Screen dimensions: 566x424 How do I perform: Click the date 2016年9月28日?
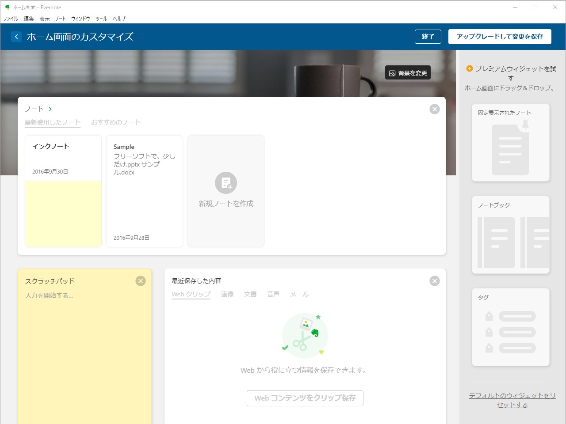(x=131, y=238)
